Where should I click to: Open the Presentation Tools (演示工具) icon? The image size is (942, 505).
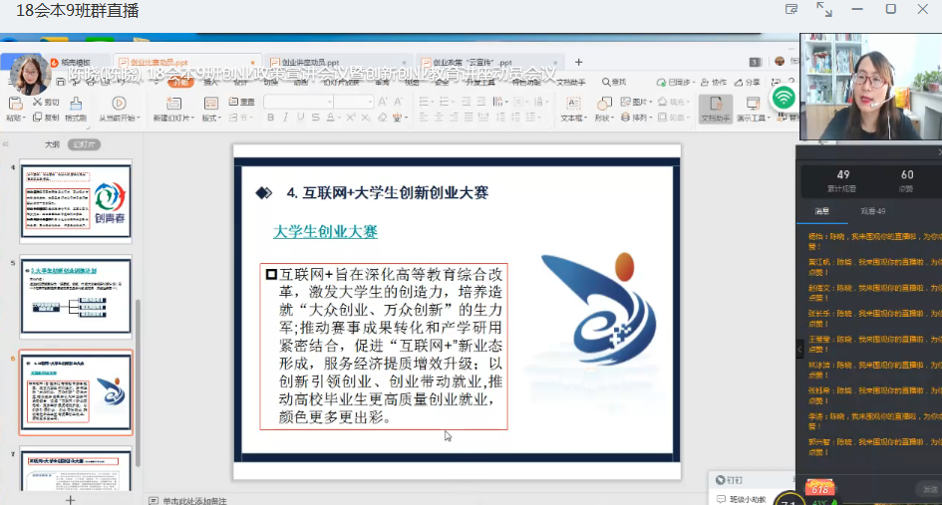(x=751, y=104)
